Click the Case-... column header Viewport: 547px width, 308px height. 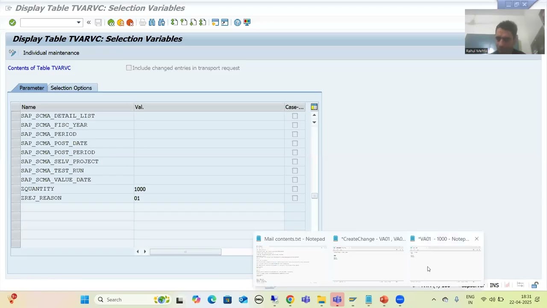(294, 107)
